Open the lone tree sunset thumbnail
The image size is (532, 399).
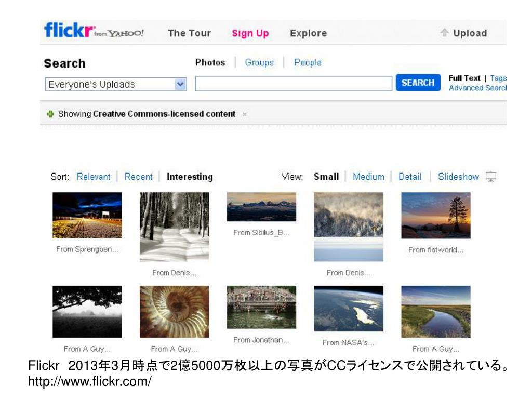coord(436,216)
